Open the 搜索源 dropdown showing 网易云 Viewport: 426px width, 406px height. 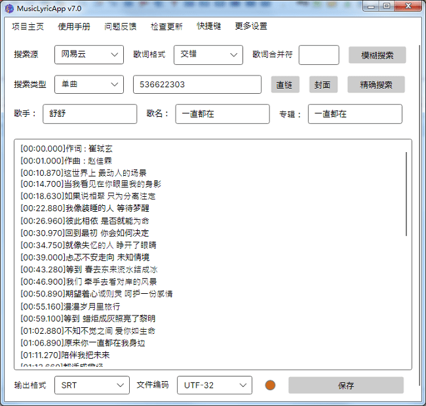[88, 55]
